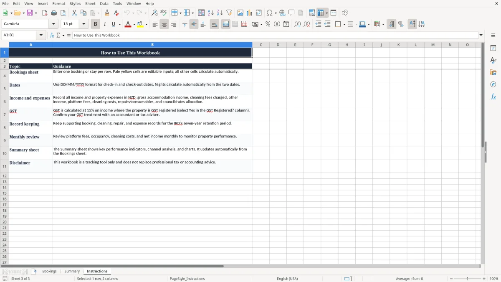This screenshot has width=501, height=282.
Task: Open Find and Replace icon
Action: pyautogui.click(x=154, y=13)
